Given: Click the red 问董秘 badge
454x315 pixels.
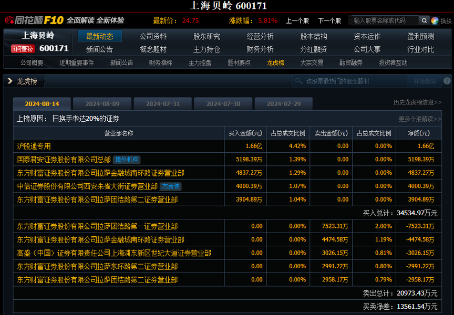Looking at the screenshot, I should tap(23, 49).
